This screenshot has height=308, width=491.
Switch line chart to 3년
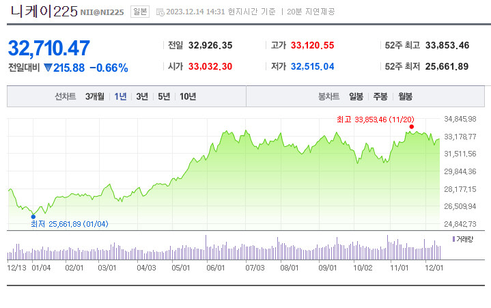tap(142, 96)
